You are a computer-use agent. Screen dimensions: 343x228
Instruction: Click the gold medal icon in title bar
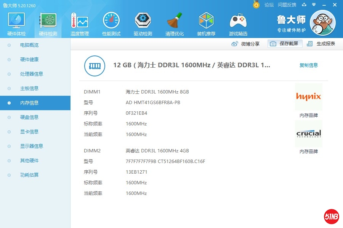(256, 5)
